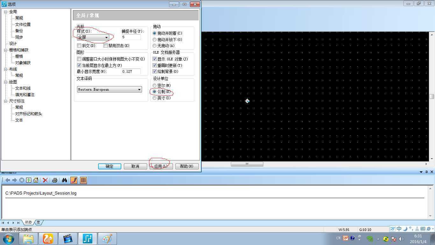Viewport: 435px width, 245px height.
Task: Select the 英寸(I) design unit radio
Action: tap(155, 98)
